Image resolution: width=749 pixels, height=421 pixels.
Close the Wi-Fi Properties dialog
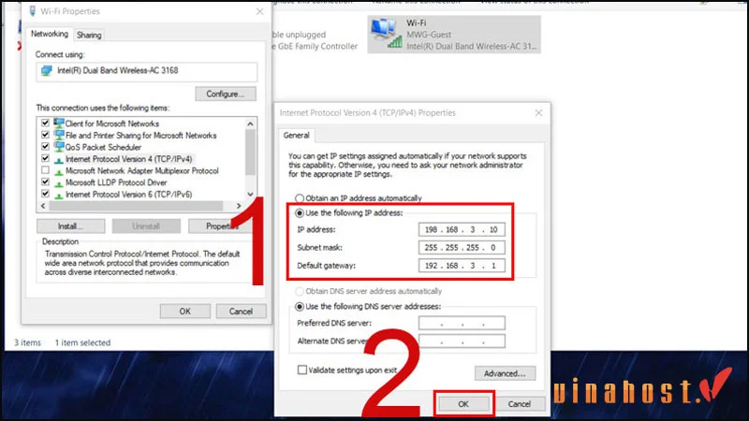point(259,11)
